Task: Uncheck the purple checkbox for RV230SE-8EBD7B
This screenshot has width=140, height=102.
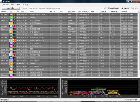Action: coord(11,75)
